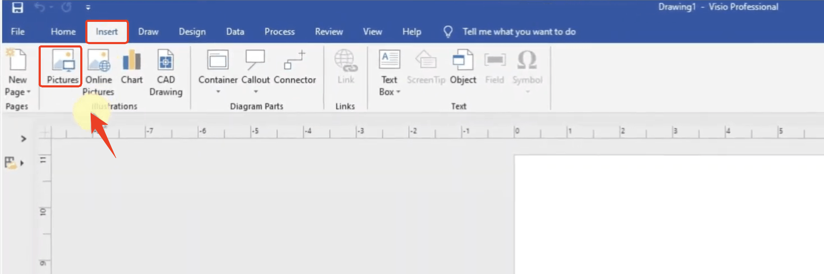Click the Redo icon in title bar
Screen dimensions: 824x274
click(x=67, y=7)
